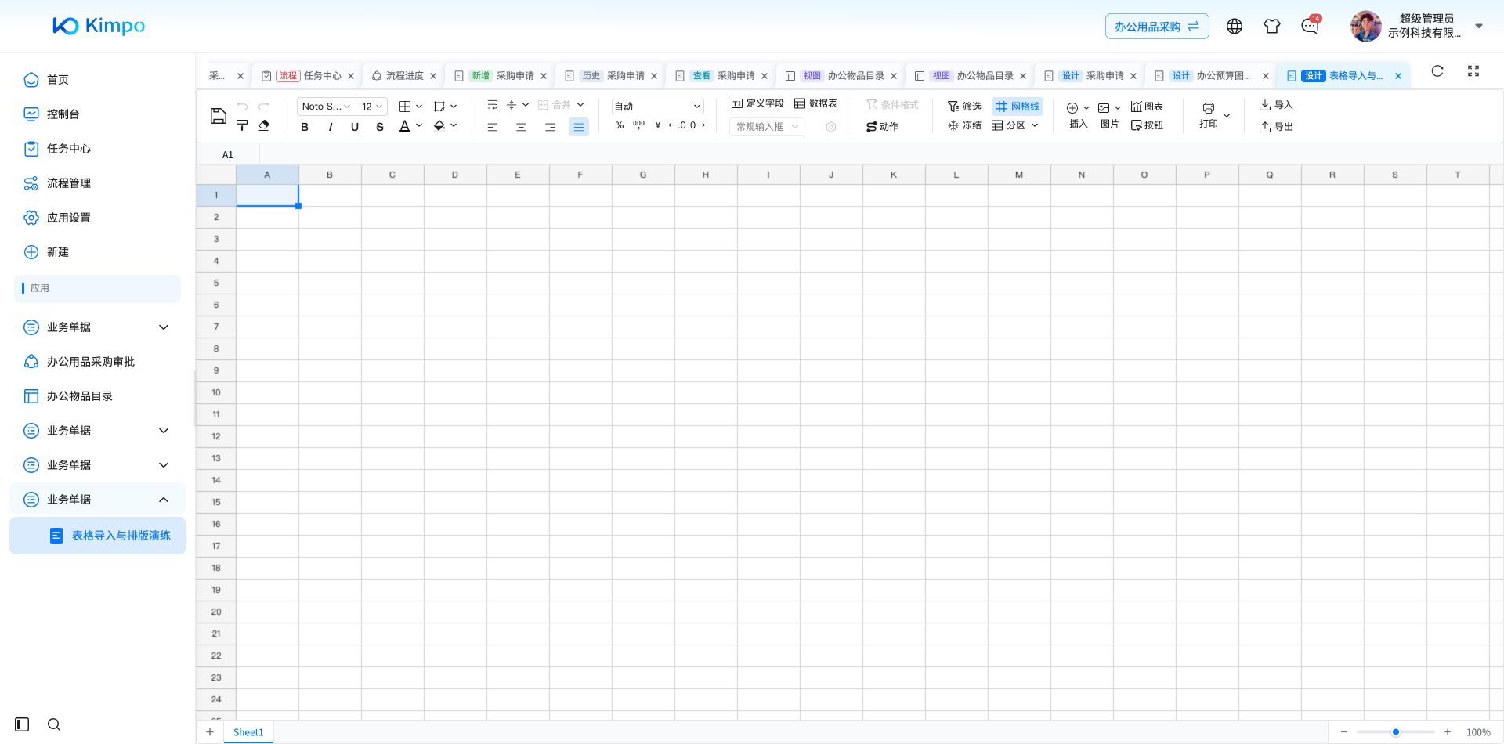This screenshot has height=744, width=1504.
Task: Adjust the zoom slider handle
Action: click(x=1396, y=732)
